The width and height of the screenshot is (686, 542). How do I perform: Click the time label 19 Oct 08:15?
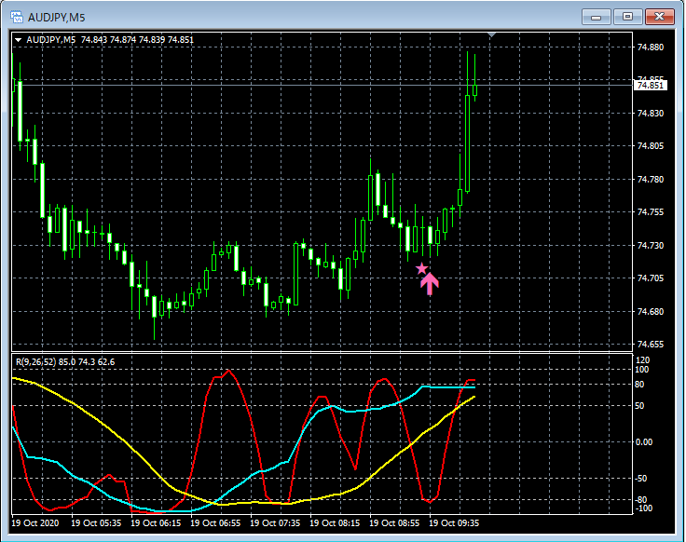335,522
